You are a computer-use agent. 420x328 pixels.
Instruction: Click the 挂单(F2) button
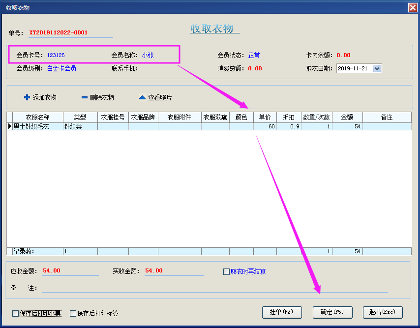coord(282,312)
